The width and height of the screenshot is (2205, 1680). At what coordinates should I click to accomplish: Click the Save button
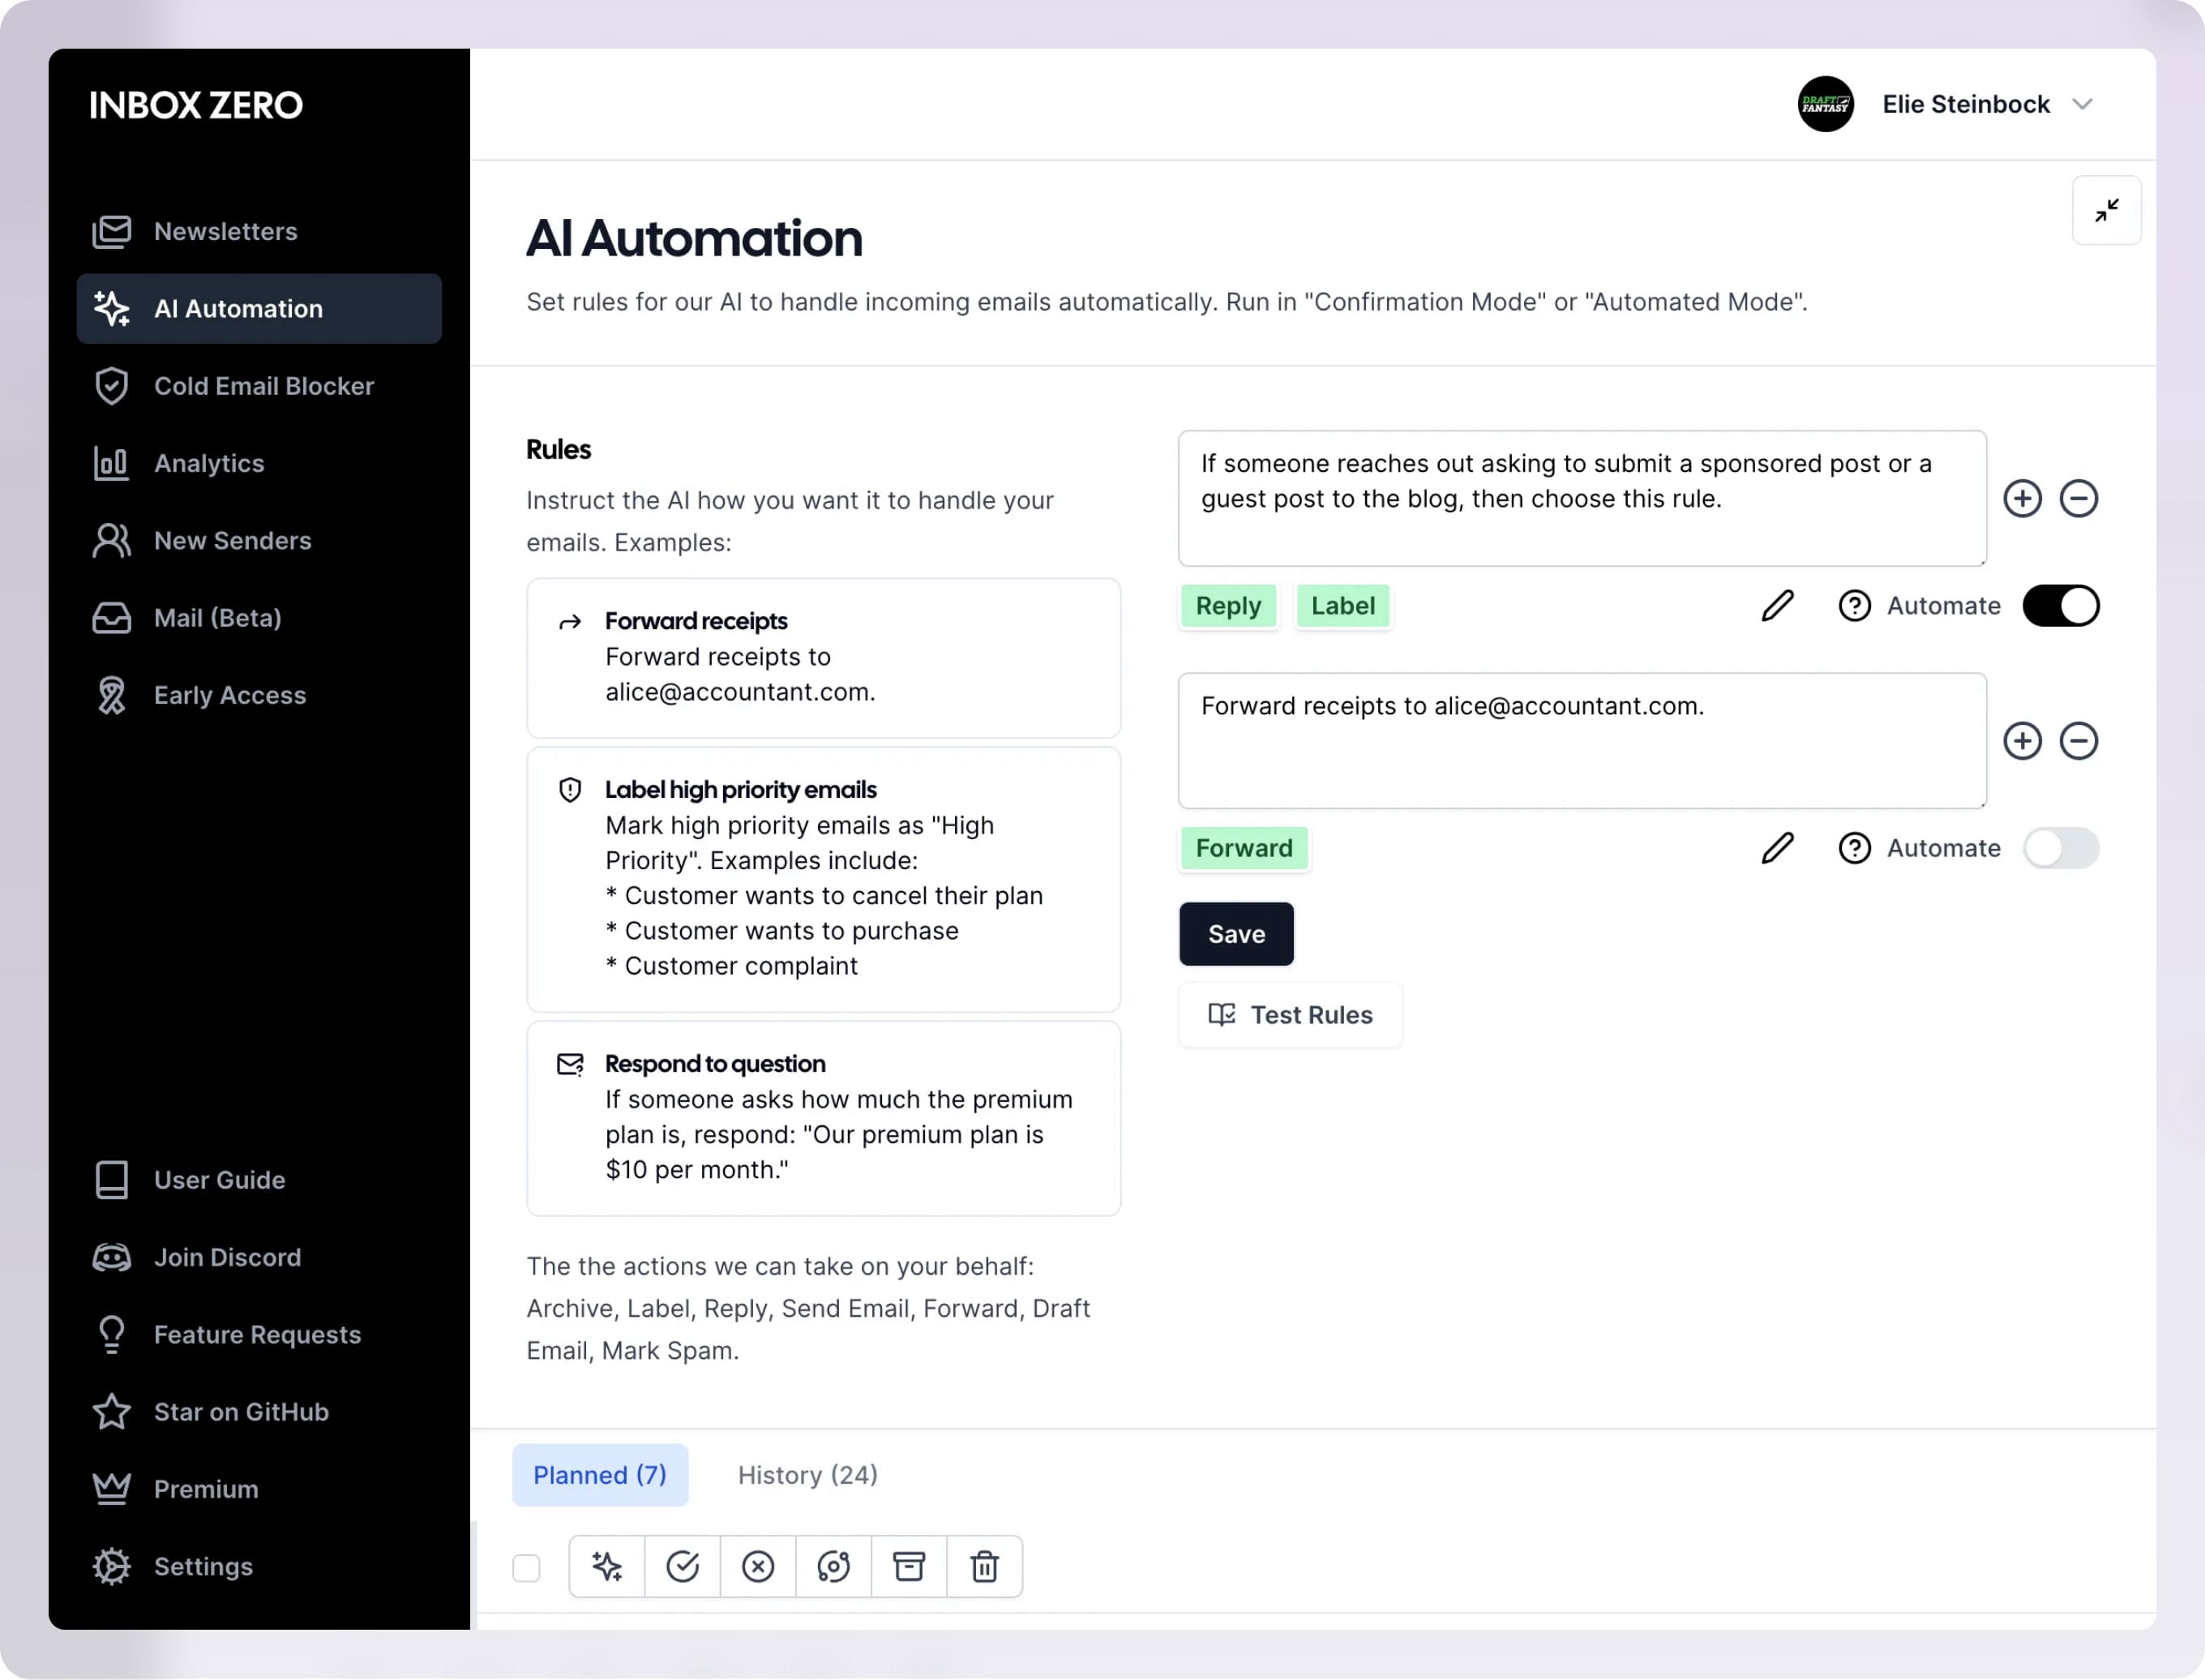(x=1236, y=933)
